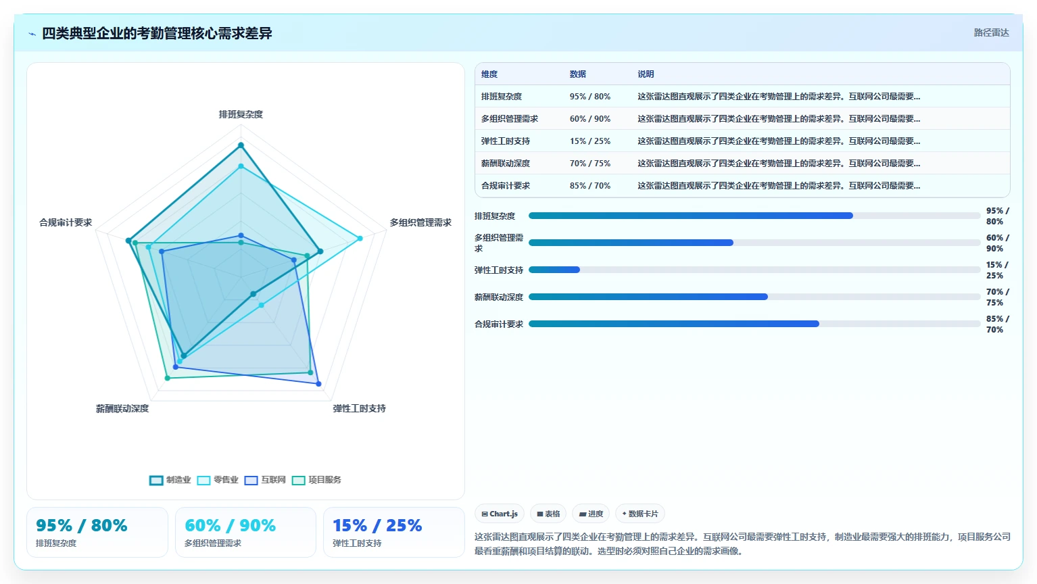Screen dimensions: 1037x584
Task: Click the Chart.js tag icon
Action: [x=485, y=514]
